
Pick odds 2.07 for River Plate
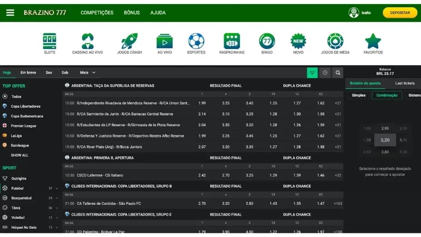202,147
